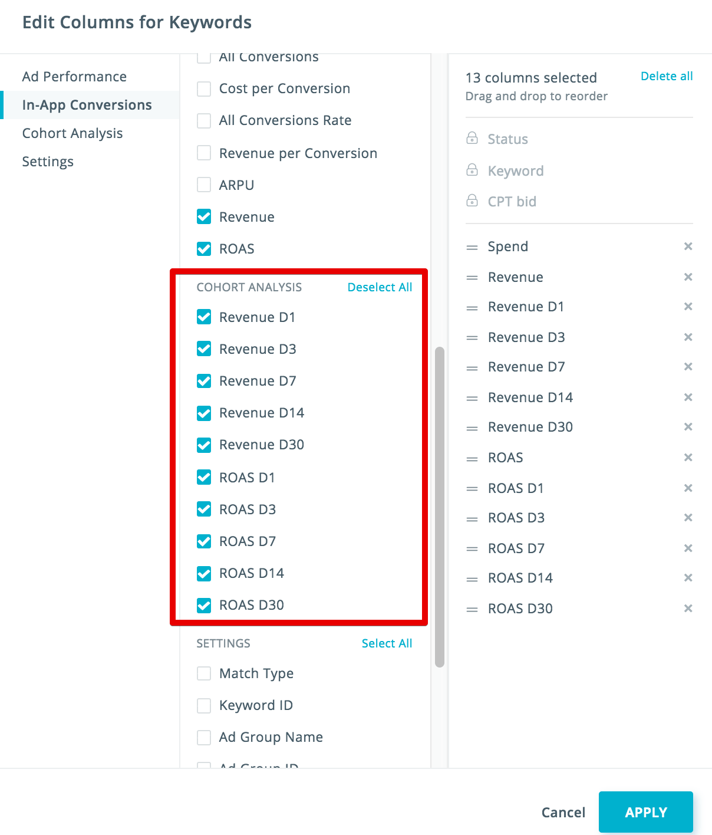Click the lock icon next to Keyword

coord(472,170)
